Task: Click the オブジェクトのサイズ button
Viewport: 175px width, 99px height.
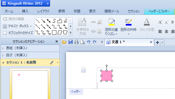Action: click(18, 33)
